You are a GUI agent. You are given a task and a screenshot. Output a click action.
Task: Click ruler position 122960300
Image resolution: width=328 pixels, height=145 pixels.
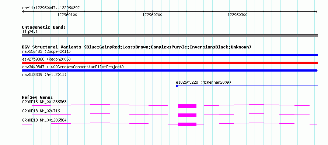point(237,15)
